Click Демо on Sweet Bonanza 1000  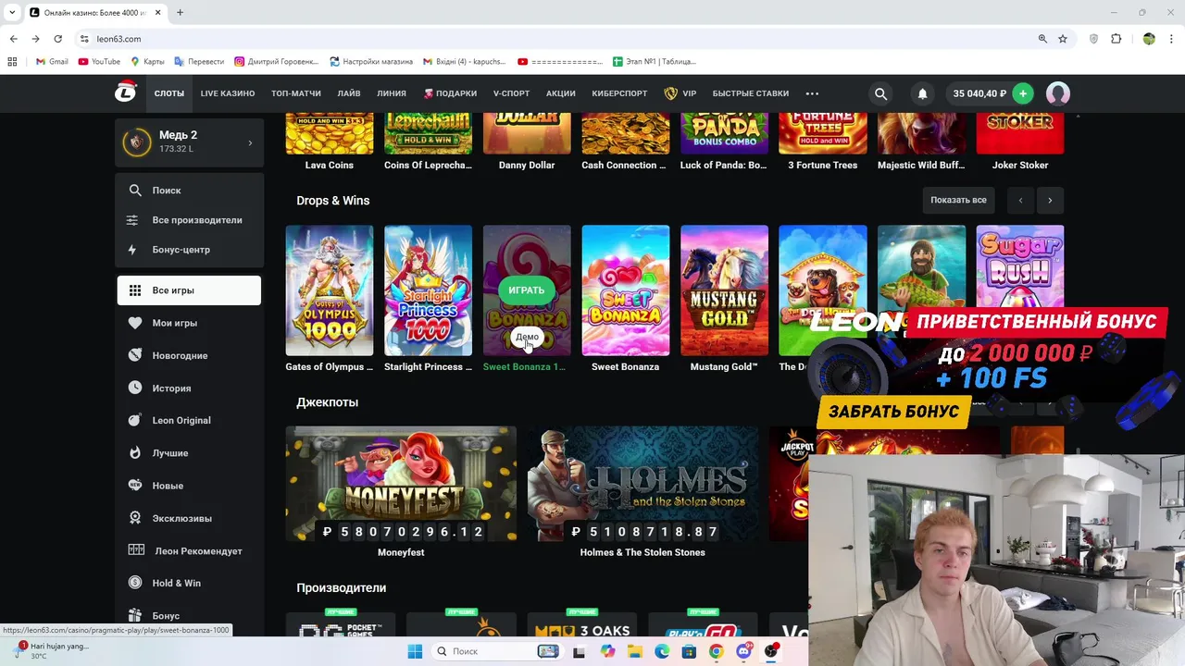(527, 337)
